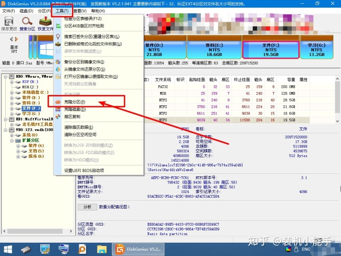Select MSR (J:) in the disk tree
This screenshot has width=341, height=256.
click(30, 87)
